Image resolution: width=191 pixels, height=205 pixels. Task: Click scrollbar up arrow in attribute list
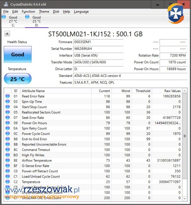click(185, 91)
